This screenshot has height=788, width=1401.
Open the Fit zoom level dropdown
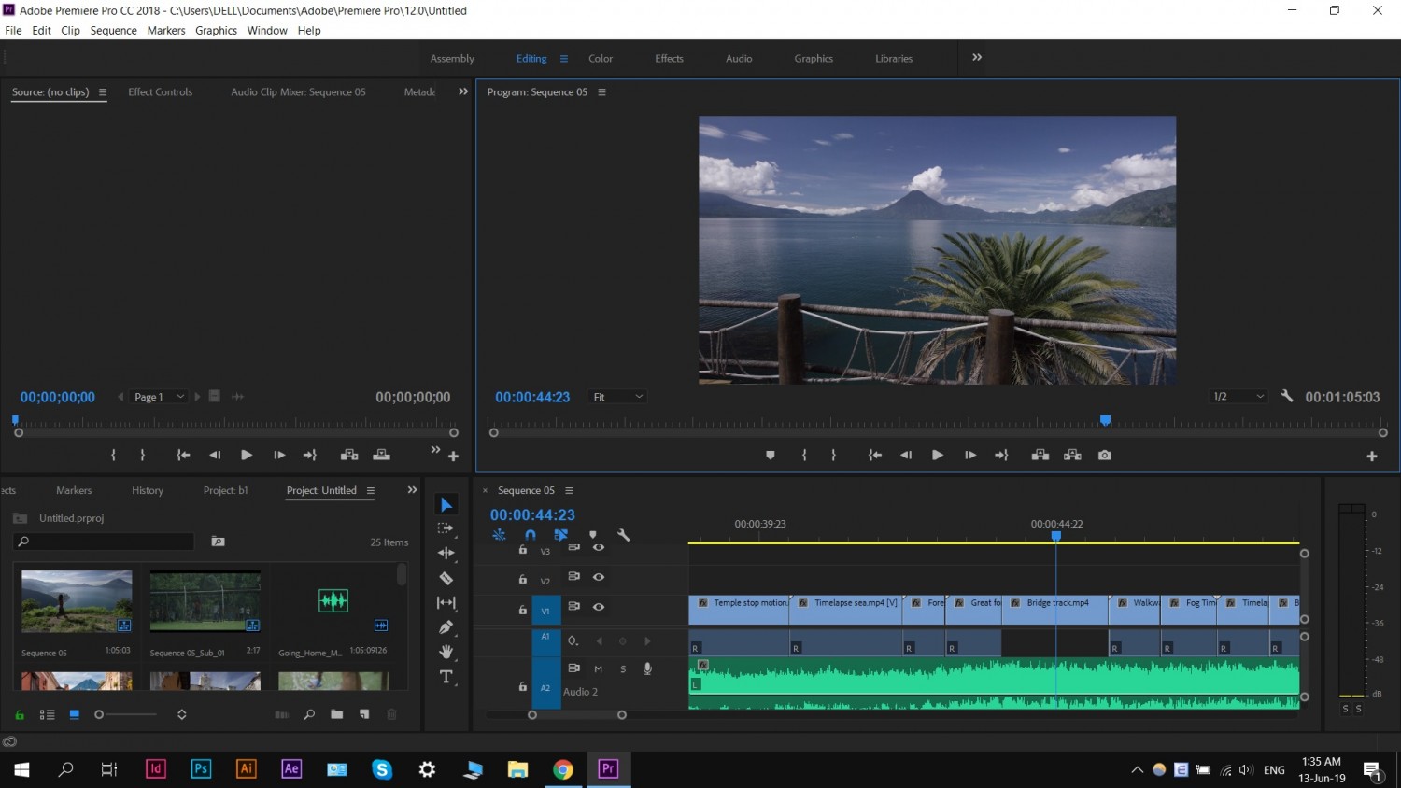(x=617, y=397)
